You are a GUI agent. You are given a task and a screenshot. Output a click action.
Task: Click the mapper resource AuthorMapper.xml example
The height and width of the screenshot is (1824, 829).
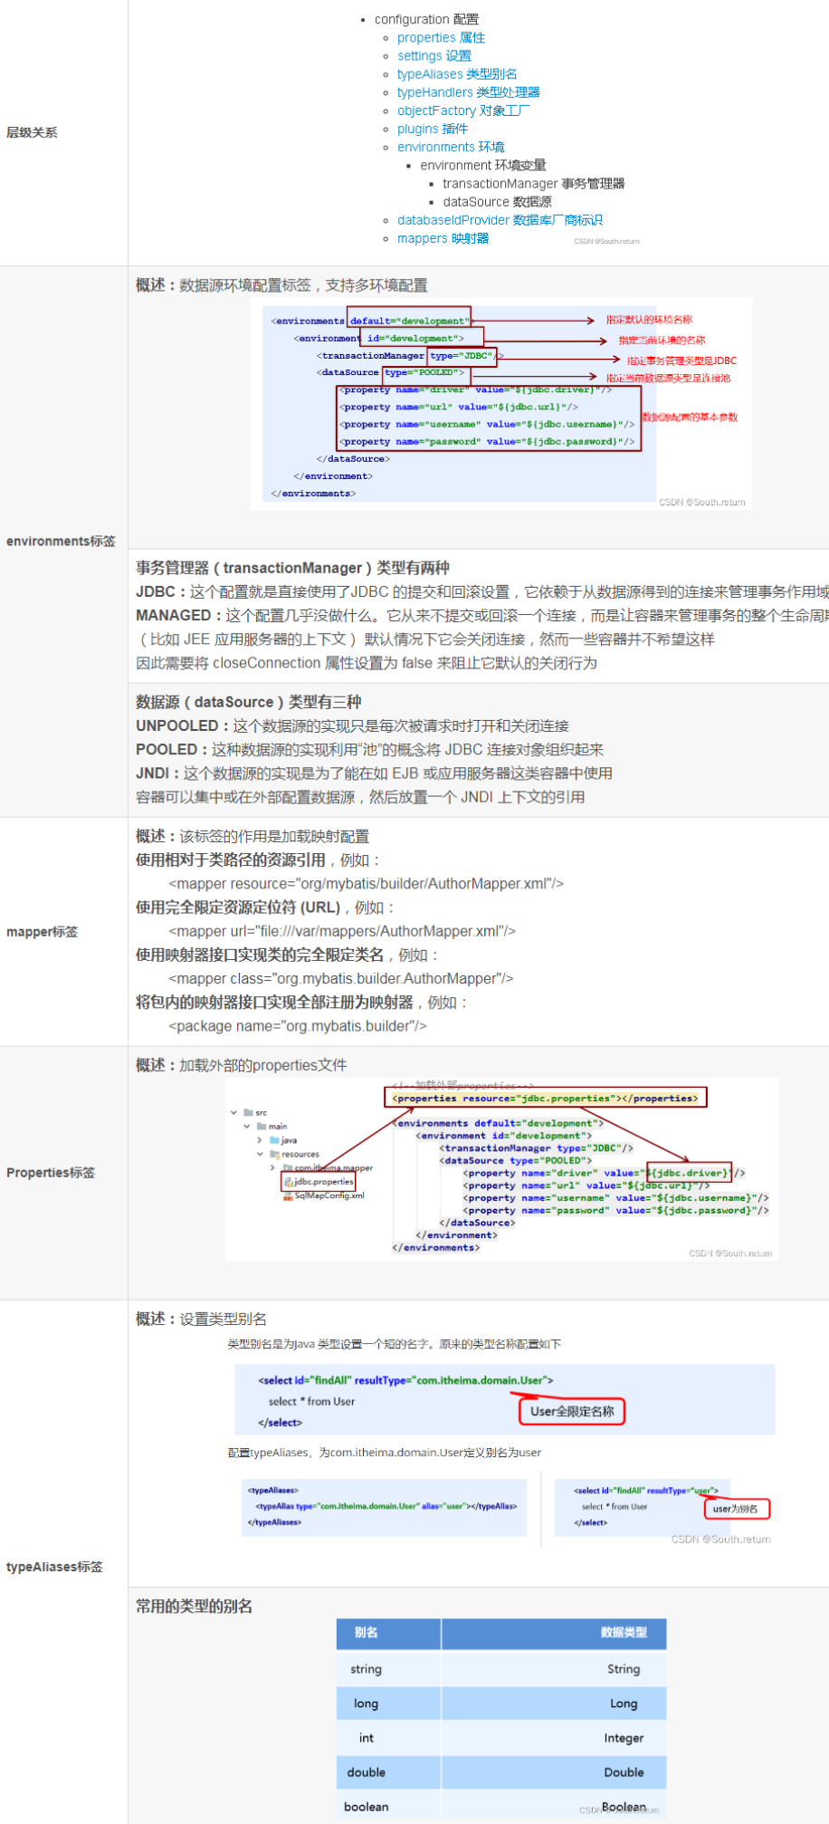tap(366, 884)
